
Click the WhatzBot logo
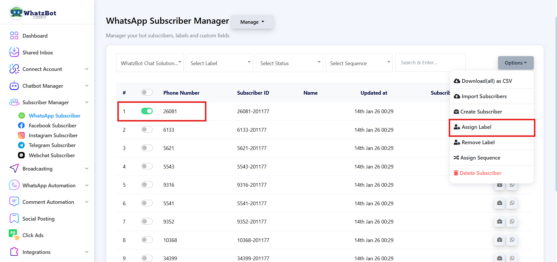pyautogui.click(x=33, y=13)
